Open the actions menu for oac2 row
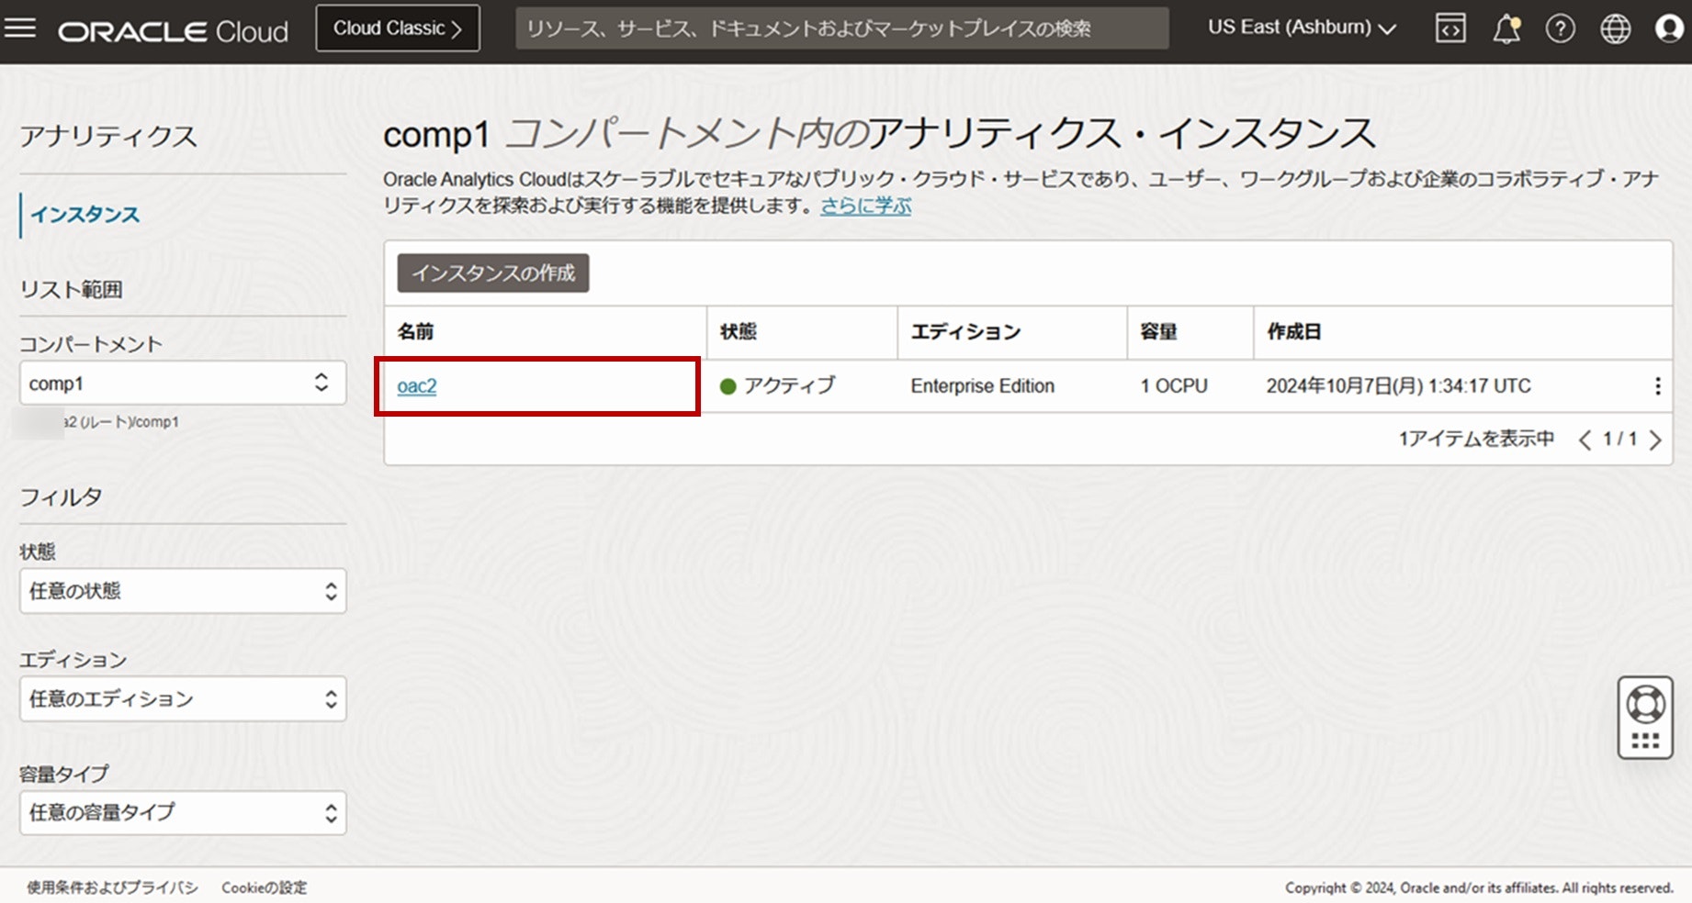The height and width of the screenshot is (903, 1692). [x=1657, y=386]
